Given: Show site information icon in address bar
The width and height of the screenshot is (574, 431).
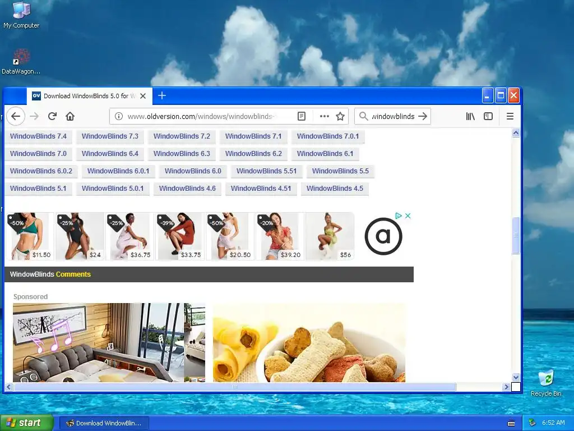Looking at the screenshot, I should [119, 117].
